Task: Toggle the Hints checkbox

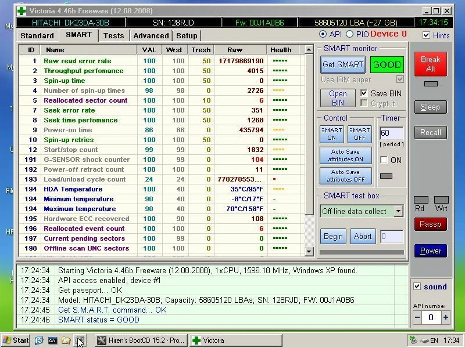Action: pyautogui.click(x=427, y=35)
